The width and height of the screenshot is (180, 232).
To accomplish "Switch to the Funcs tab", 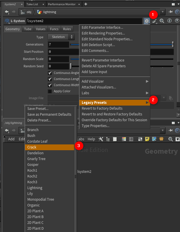I will (x=54, y=29).
